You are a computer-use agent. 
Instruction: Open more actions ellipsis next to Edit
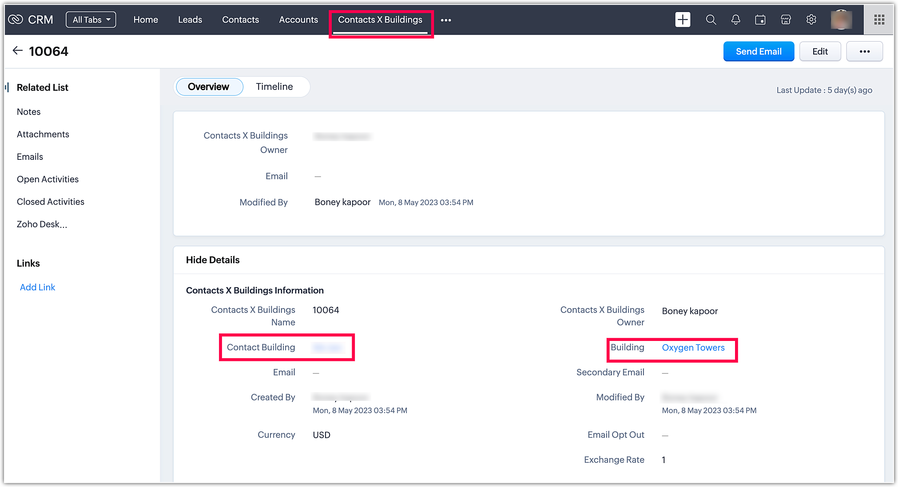tap(864, 51)
